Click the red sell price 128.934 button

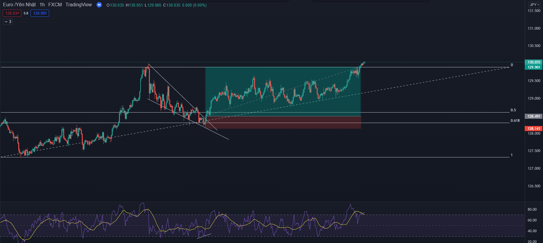pos(12,13)
